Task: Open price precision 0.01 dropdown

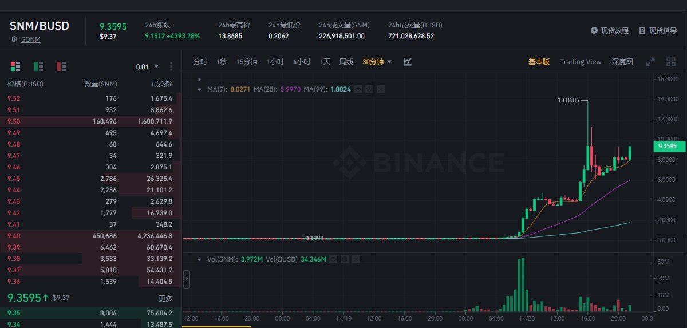Action: 147,67
